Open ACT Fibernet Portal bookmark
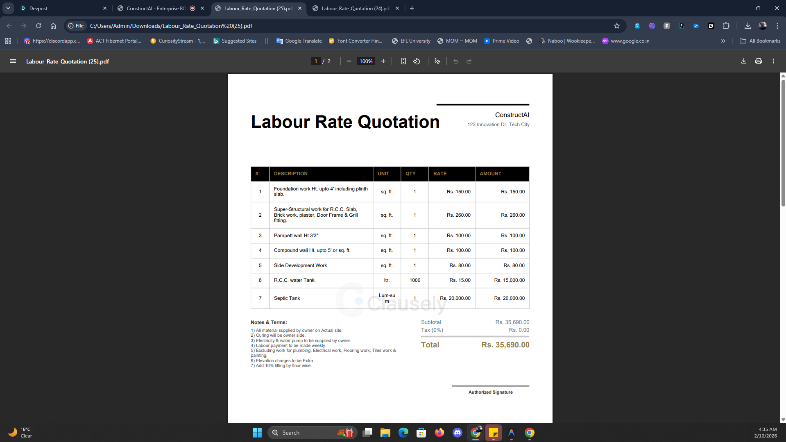 click(114, 41)
